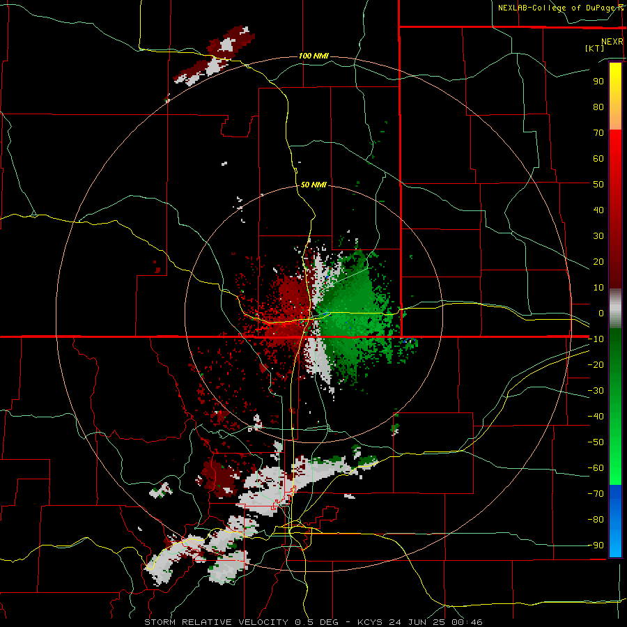Select the 0 value on velocity scale

(601, 313)
